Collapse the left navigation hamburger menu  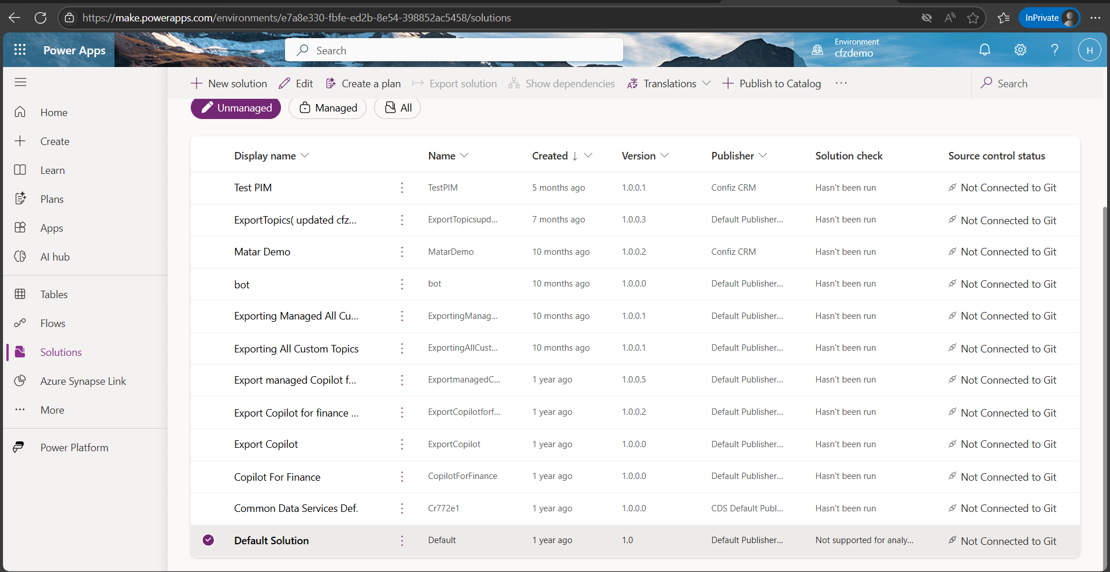(21, 83)
